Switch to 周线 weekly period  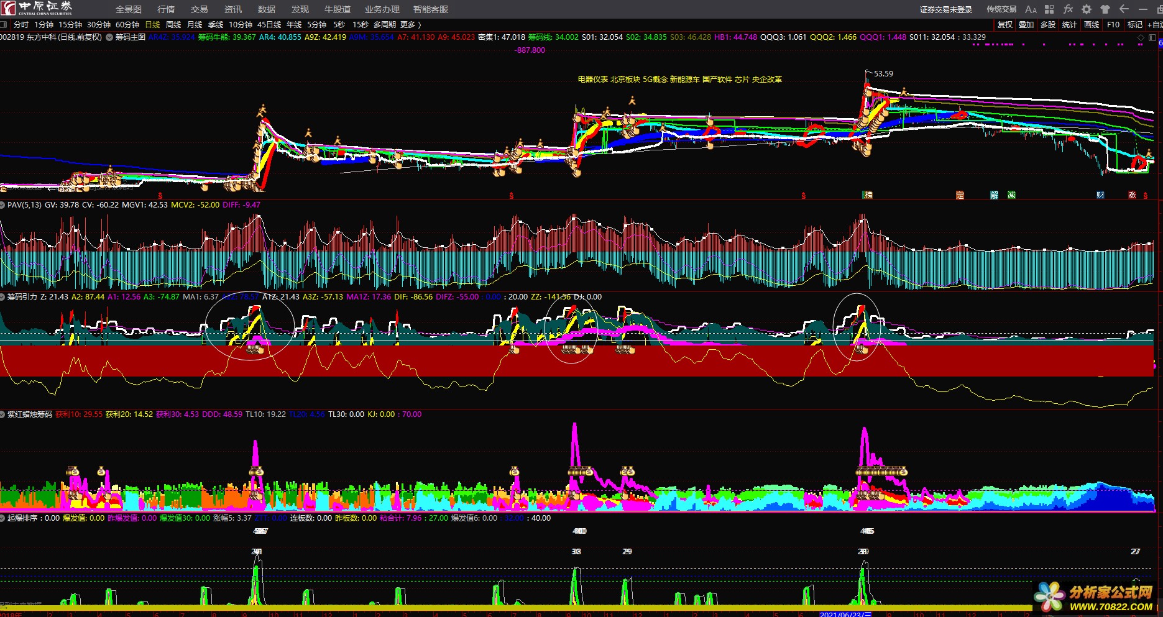click(x=173, y=25)
